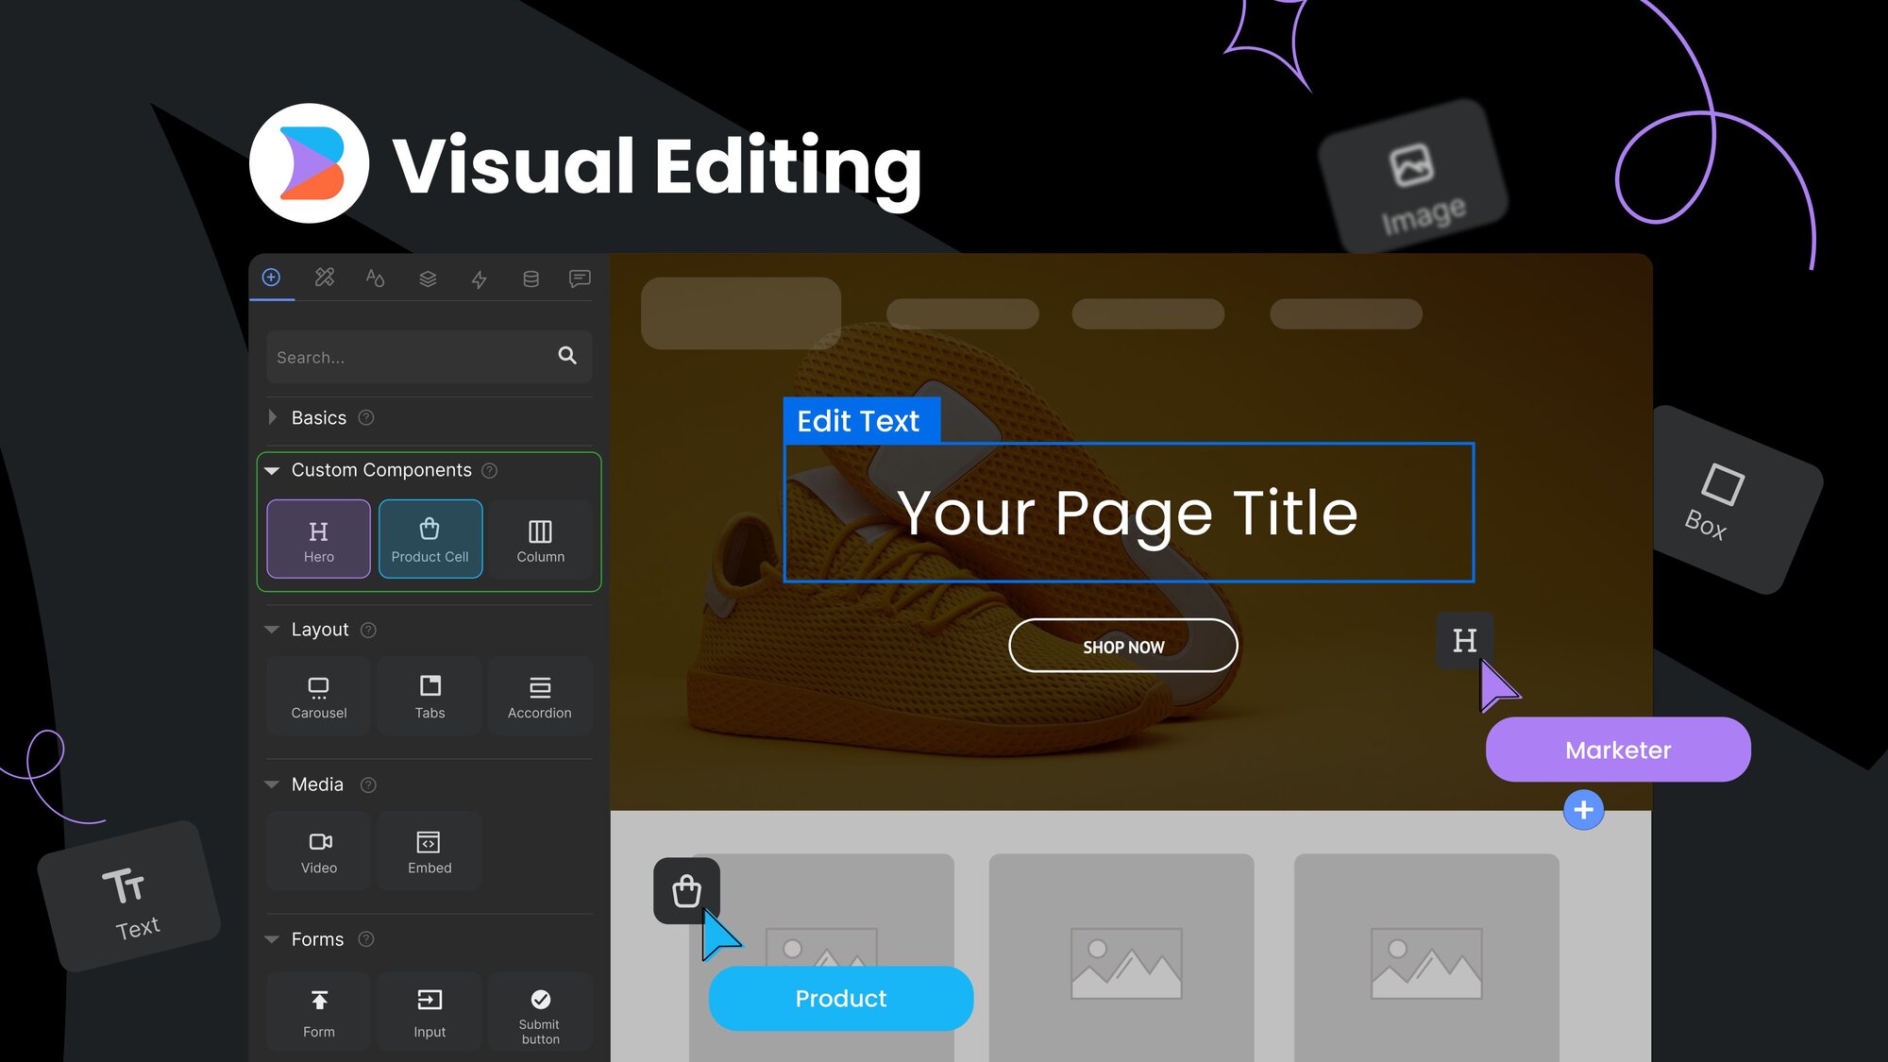Screen dimensions: 1888x1062
Task: Insert an Embed media block
Action: click(x=430, y=851)
